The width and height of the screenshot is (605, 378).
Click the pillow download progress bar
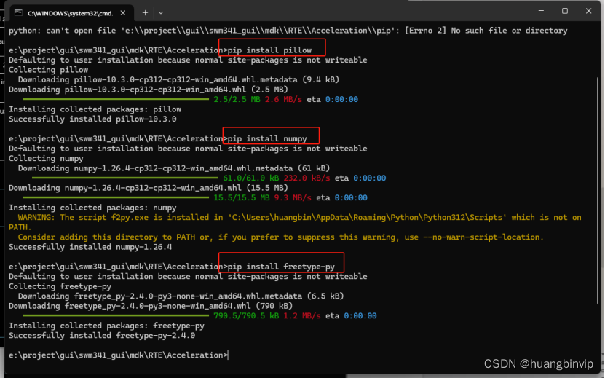(x=116, y=100)
